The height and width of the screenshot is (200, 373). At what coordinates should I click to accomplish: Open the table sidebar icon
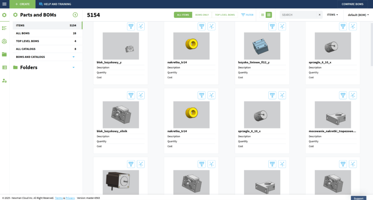pos(4,68)
